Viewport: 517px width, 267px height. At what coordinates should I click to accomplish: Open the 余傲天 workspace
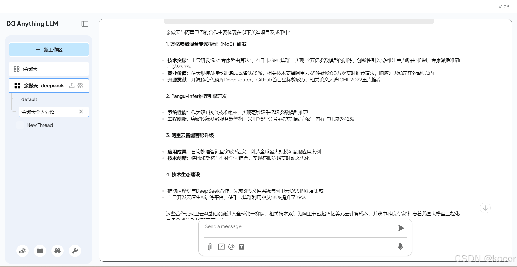49,69
